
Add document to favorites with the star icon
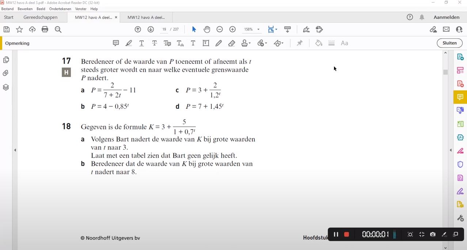pos(19,30)
